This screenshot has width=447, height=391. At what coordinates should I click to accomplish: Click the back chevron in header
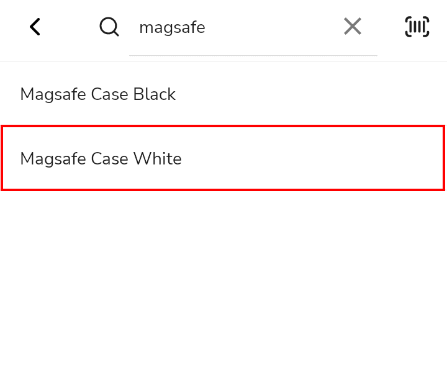(35, 27)
